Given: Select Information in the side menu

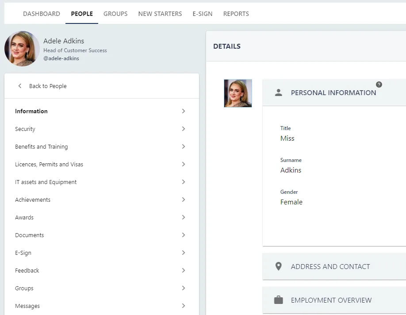Looking at the screenshot, I should [x=102, y=111].
